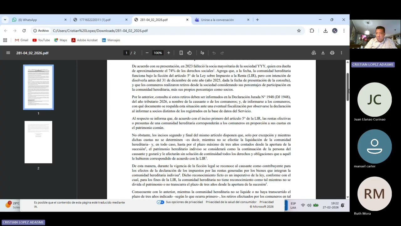The width and height of the screenshot is (401, 226).
Task: Click the scrollbar down arrow
Action: (x=347, y=197)
